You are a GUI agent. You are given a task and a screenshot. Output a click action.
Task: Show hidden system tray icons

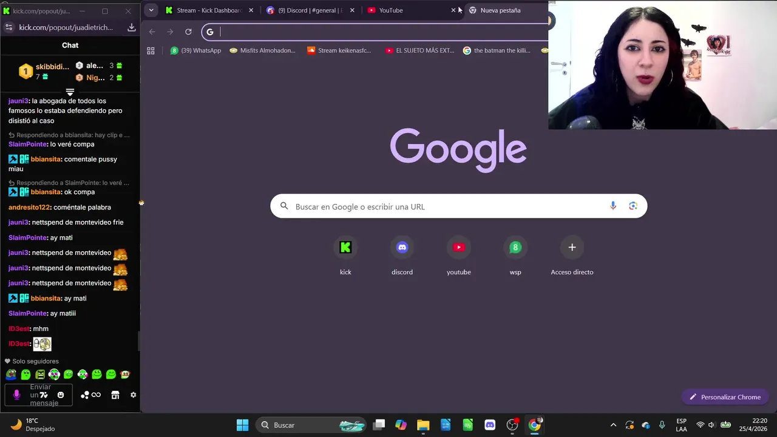point(613,425)
